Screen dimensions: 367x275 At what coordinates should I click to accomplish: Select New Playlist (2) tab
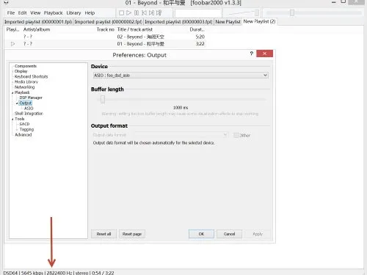259,21
